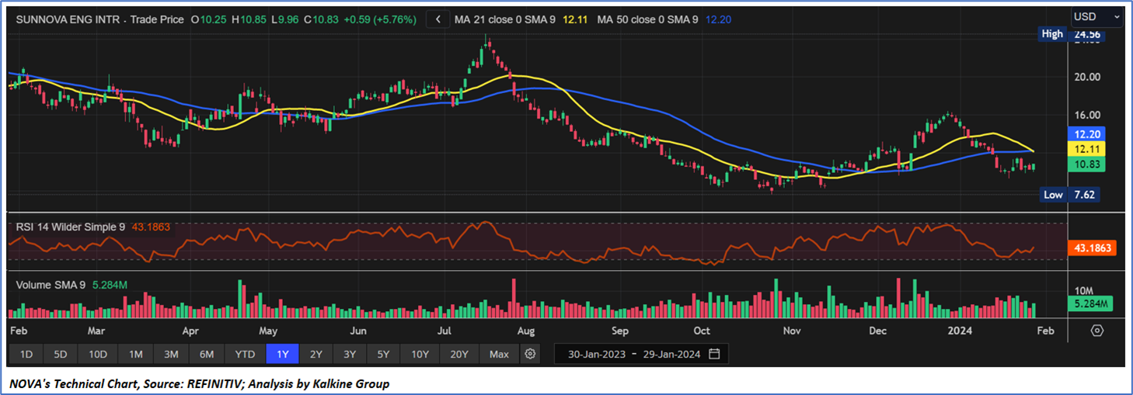Click the Jul label on time axis
Image resolution: width=1133 pixels, height=395 pixels.
pos(444,331)
